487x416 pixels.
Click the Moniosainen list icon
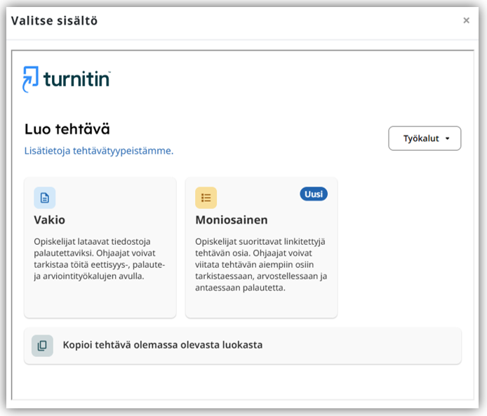click(206, 198)
